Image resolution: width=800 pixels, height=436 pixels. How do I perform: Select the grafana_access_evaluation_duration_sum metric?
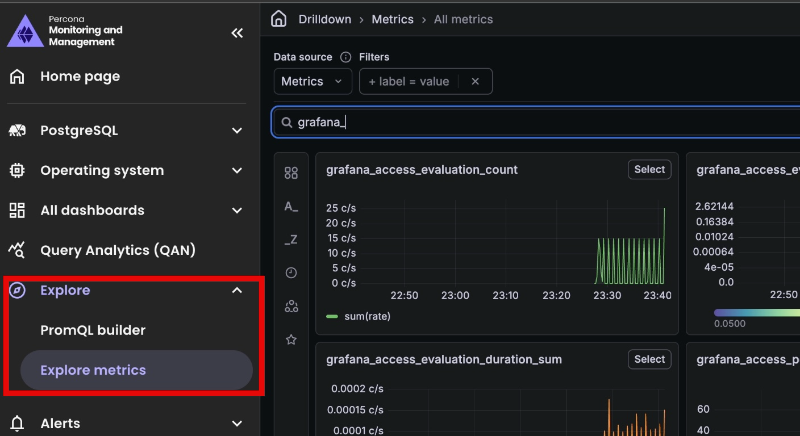(649, 359)
